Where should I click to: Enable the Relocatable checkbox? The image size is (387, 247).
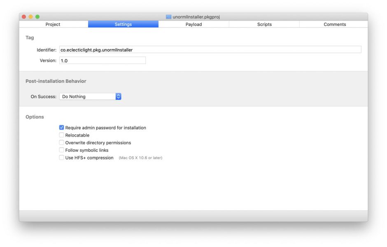coord(62,135)
